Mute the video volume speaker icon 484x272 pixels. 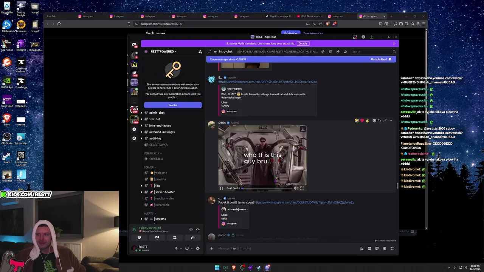(x=296, y=188)
